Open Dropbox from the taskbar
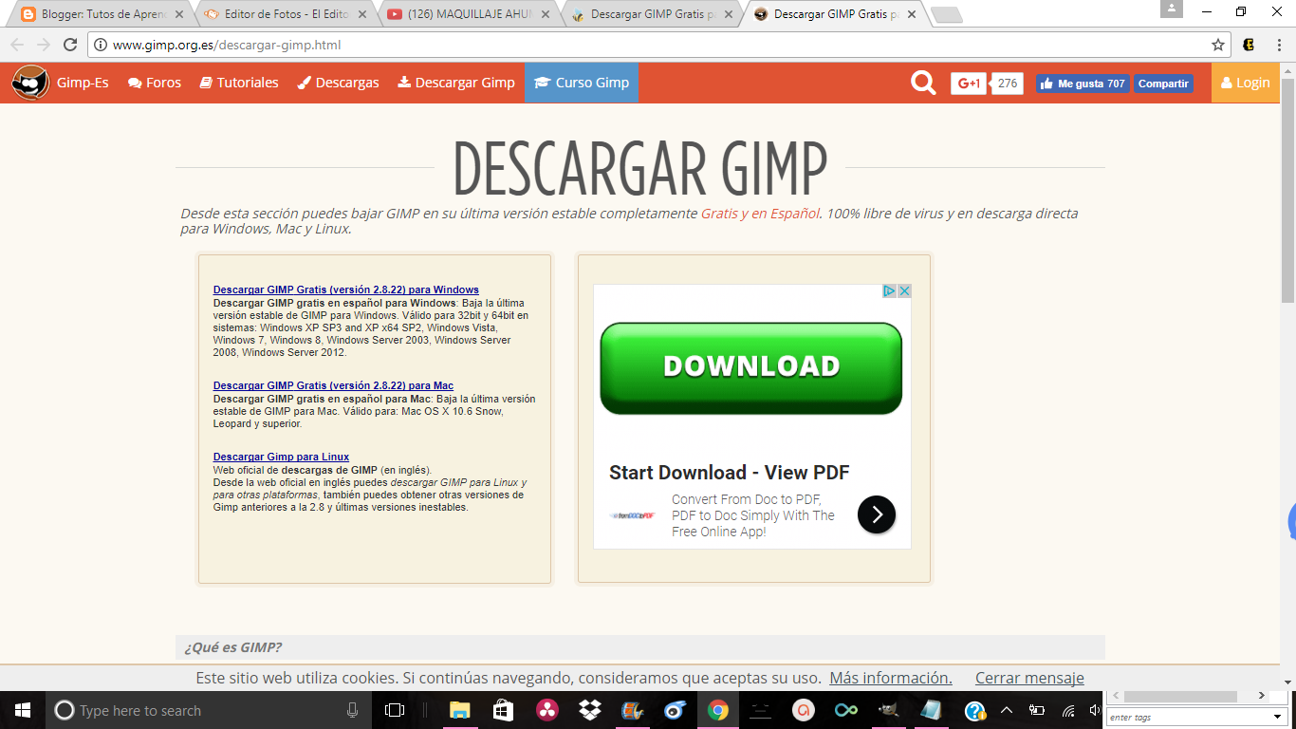The height and width of the screenshot is (729, 1296). tap(590, 710)
